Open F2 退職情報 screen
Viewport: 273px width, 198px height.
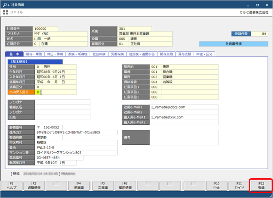tap(34, 186)
